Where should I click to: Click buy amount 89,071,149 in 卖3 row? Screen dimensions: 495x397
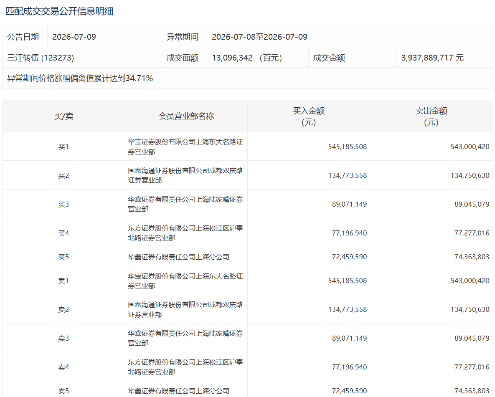click(349, 338)
